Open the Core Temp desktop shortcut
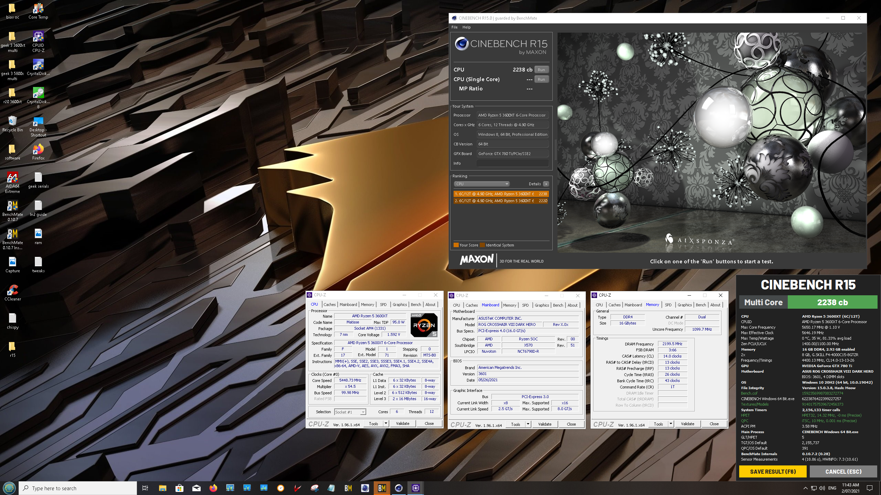The image size is (881, 495). point(38,11)
